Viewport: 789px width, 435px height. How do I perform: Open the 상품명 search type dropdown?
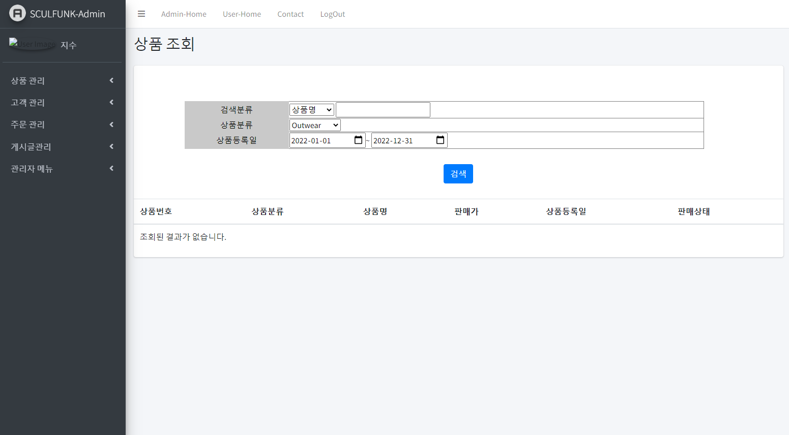pyautogui.click(x=312, y=110)
